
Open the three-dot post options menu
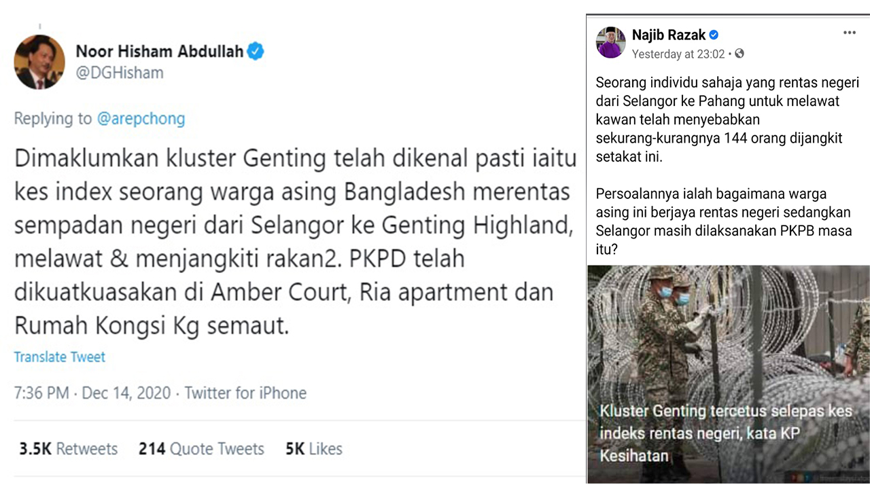pos(849,33)
